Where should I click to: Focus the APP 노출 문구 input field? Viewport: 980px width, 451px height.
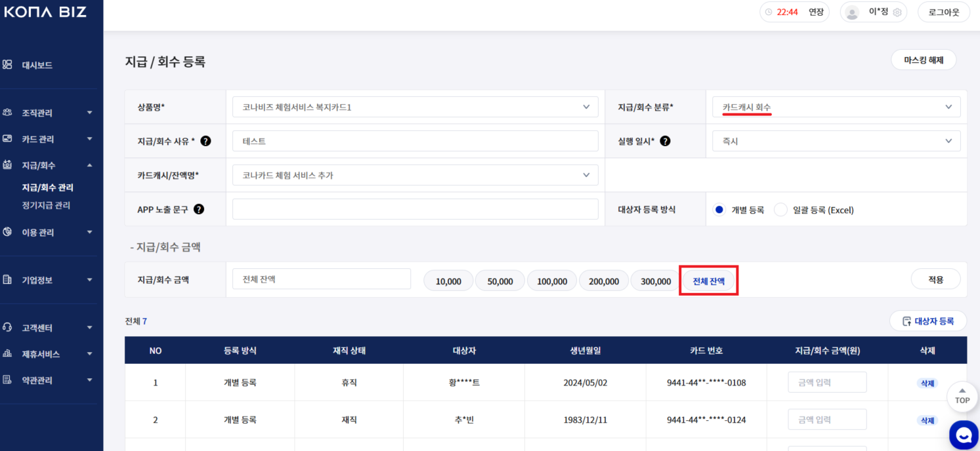tap(415, 209)
